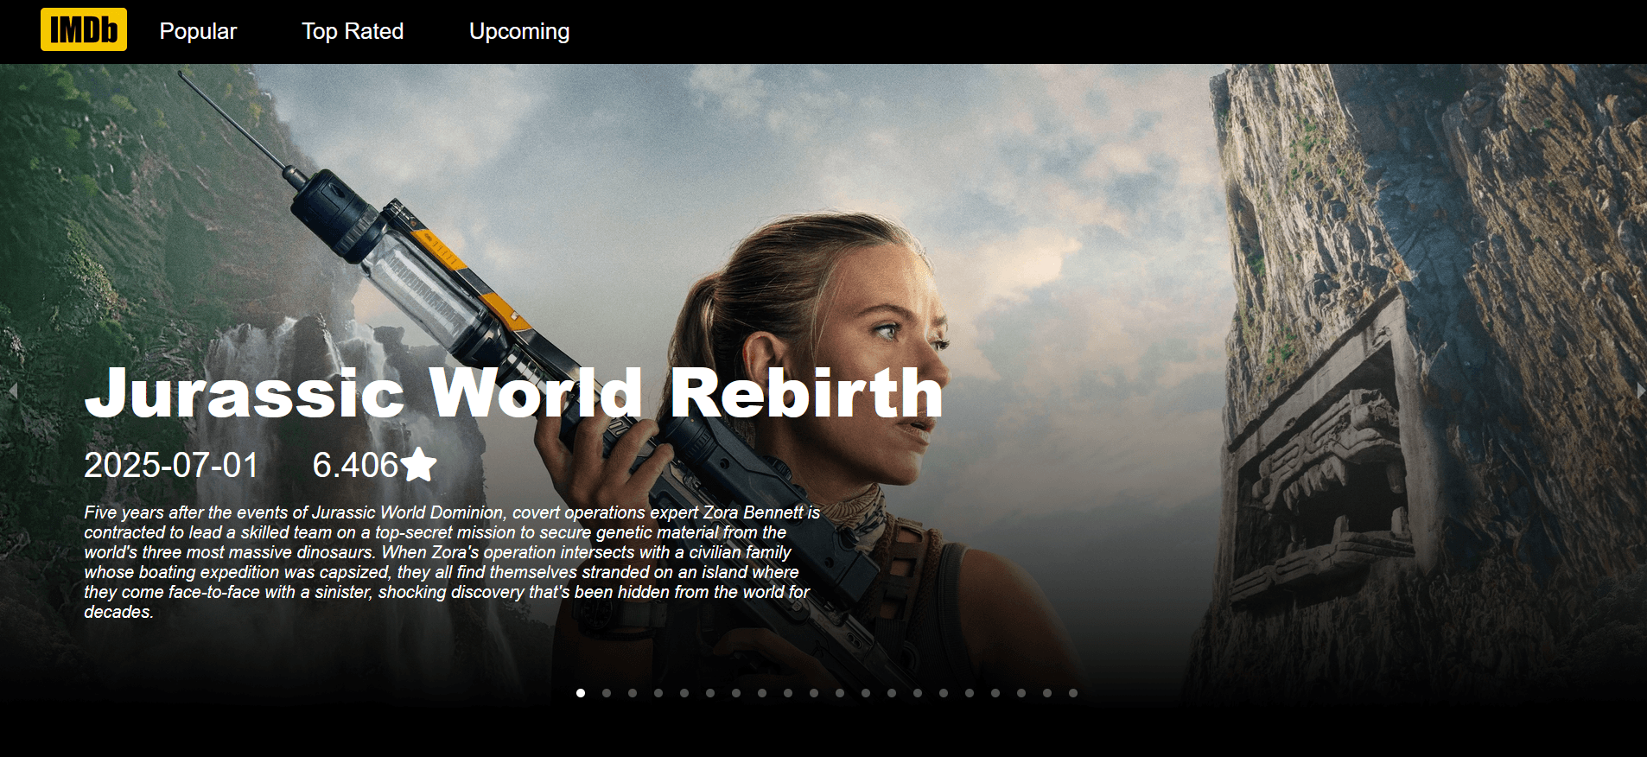1647x757 pixels.
Task: Click the movie synopsis paragraph
Action: click(x=449, y=562)
